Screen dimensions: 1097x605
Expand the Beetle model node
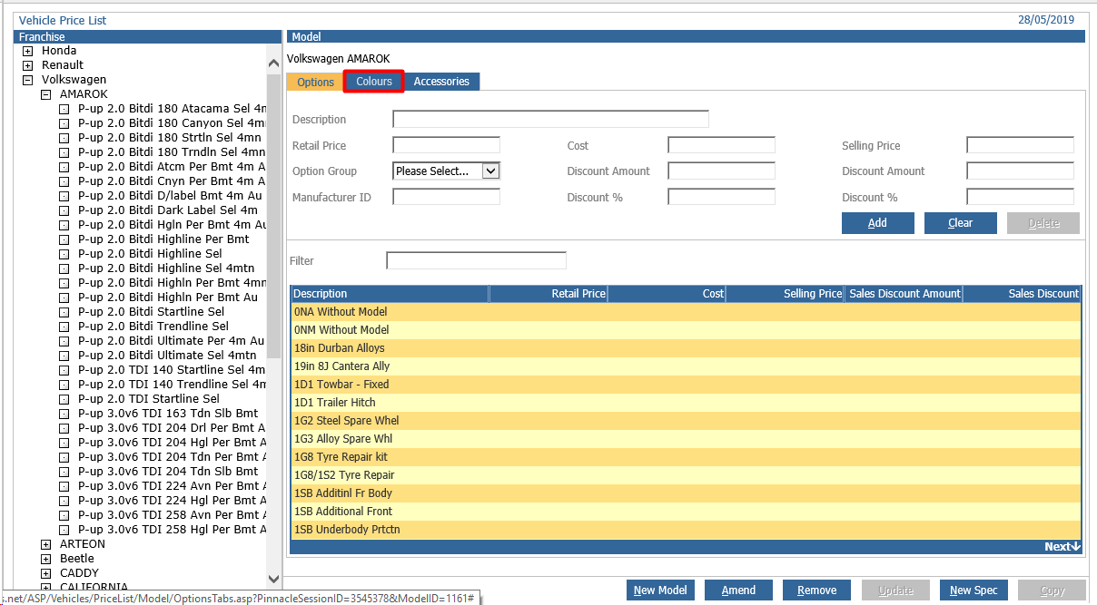pyautogui.click(x=46, y=559)
